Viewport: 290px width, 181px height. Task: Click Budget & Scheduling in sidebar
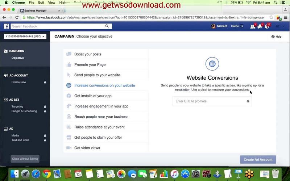(24, 111)
